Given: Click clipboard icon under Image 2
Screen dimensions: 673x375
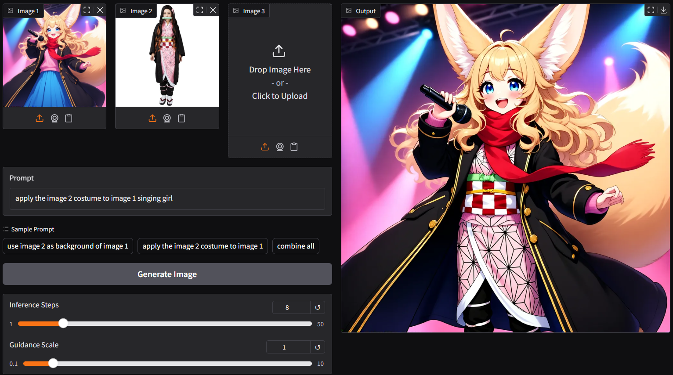Looking at the screenshot, I should click(181, 118).
